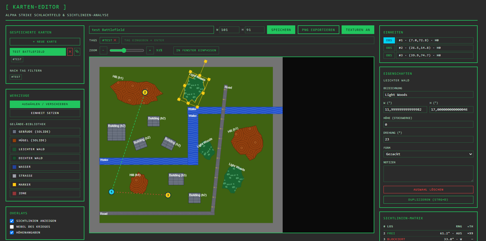This screenshot has height=241, width=486.
Task: Filter maps by #TEST tag
Action: coord(16,77)
